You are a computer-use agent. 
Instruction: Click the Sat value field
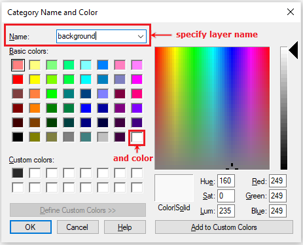(226, 196)
